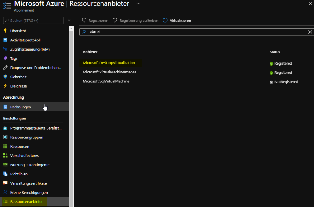Open Meine Berechtigungen label
The image size is (314, 207).
(29, 193)
